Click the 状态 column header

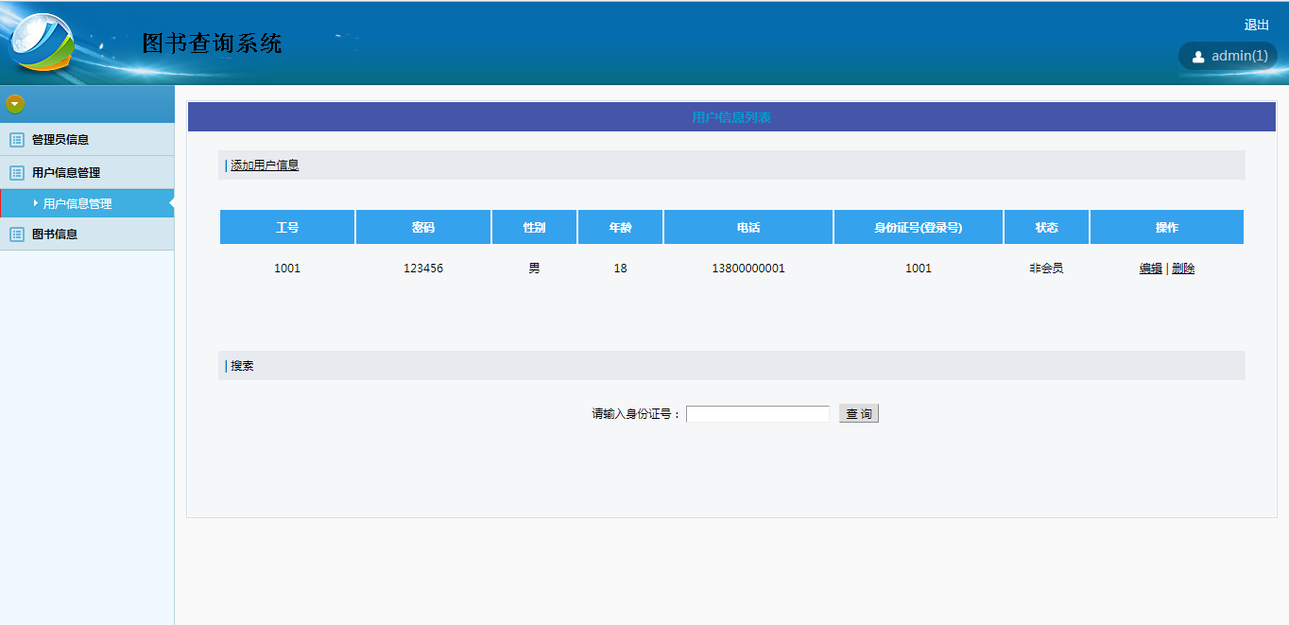[1046, 228]
